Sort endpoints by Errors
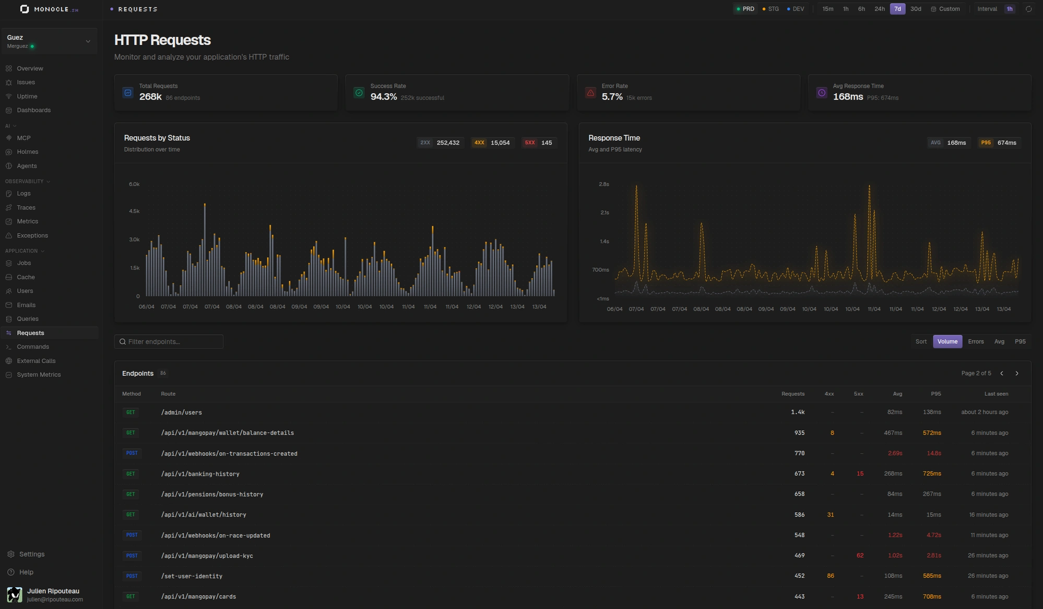Image resolution: width=1043 pixels, height=609 pixels. (x=975, y=342)
